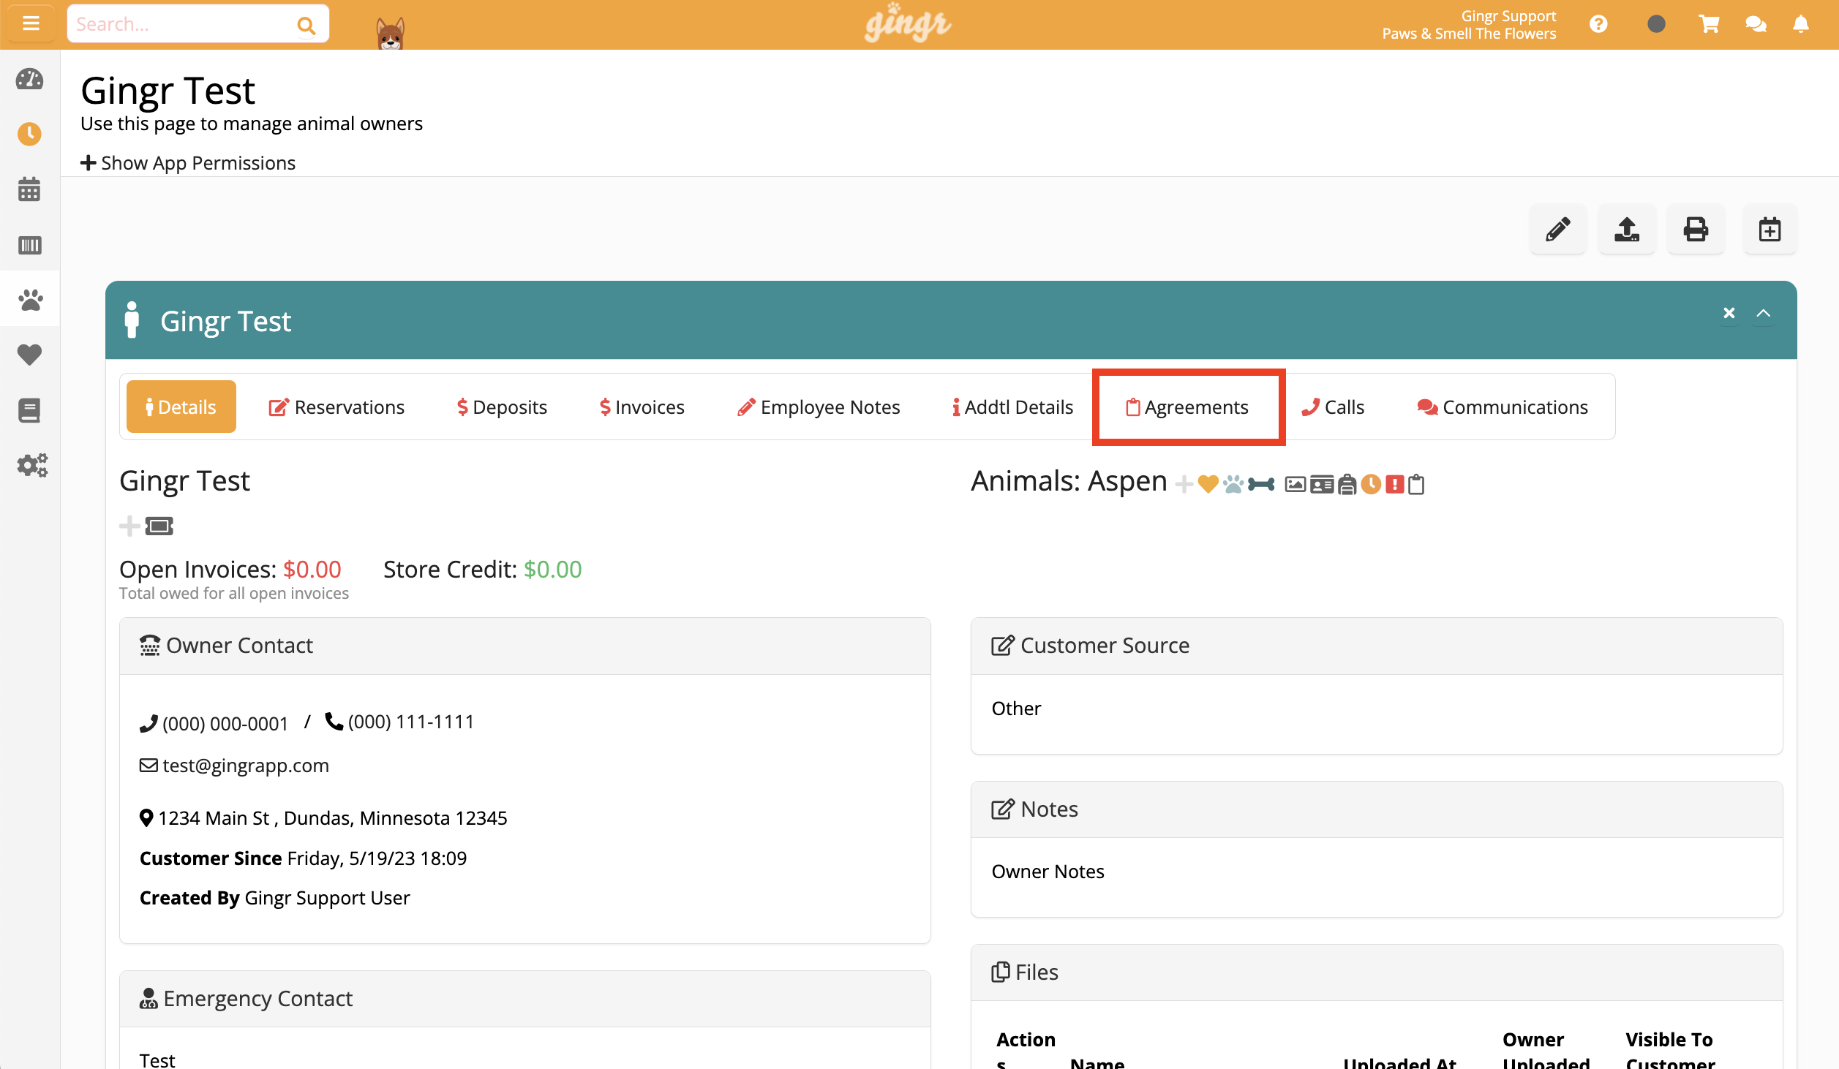Image resolution: width=1839 pixels, height=1069 pixels.
Task: Click Aspen's backpack icon
Action: tap(1347, 484)
